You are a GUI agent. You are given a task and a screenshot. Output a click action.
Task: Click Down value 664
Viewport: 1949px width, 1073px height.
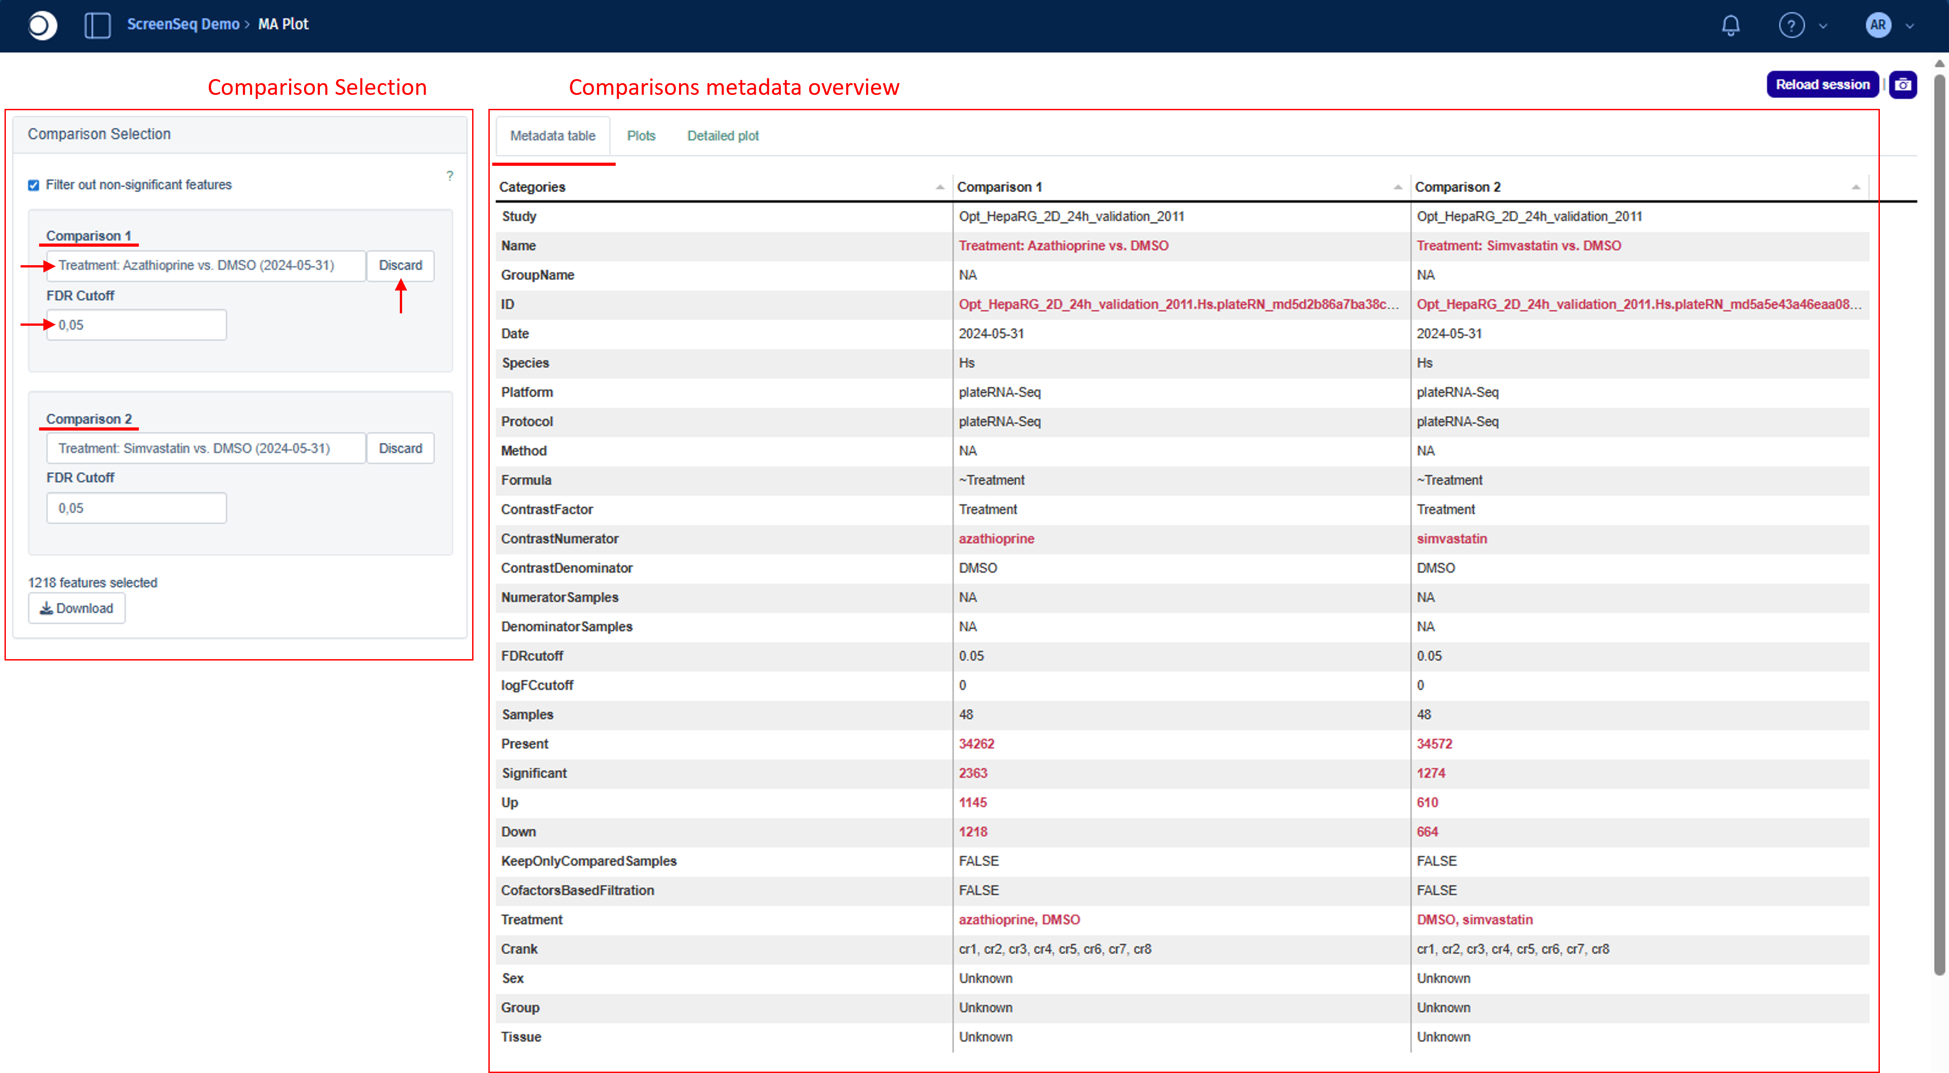tap(1427, 832)
